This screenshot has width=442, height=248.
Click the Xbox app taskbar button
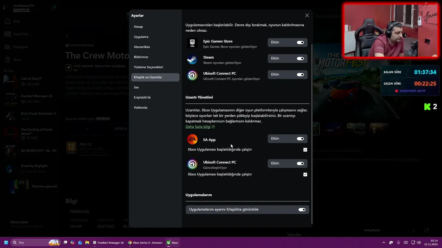pos(172,242)
